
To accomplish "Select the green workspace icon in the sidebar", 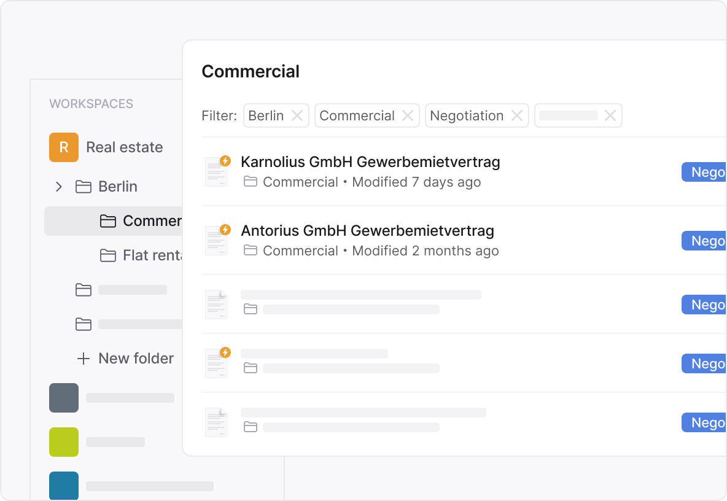I will point(64,442).
